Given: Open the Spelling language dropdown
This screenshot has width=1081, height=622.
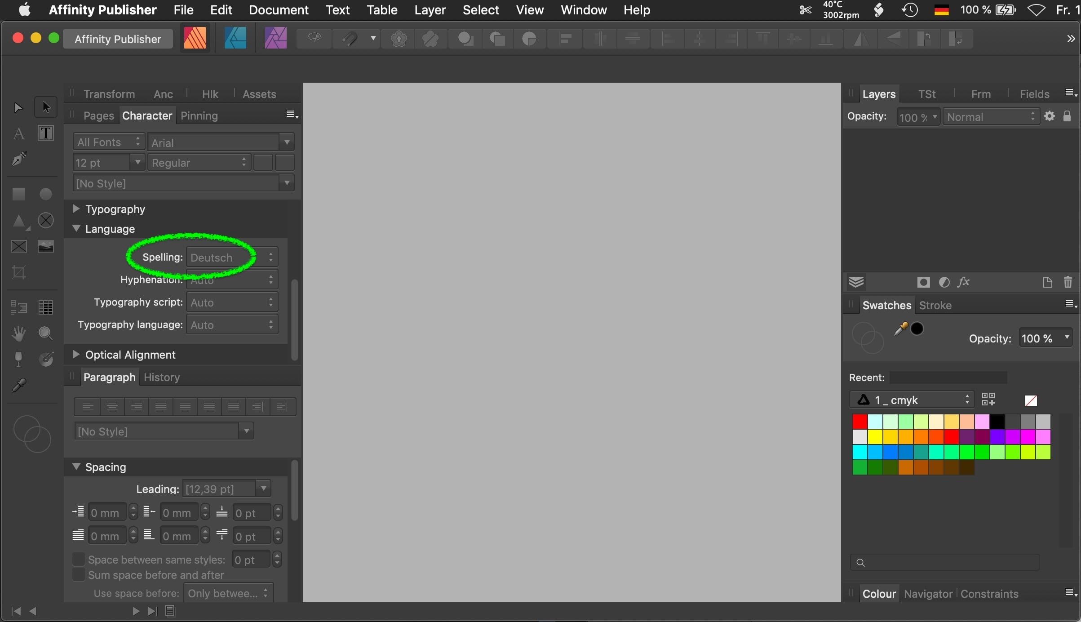Looking at the screenshot, I should (232, 257).
